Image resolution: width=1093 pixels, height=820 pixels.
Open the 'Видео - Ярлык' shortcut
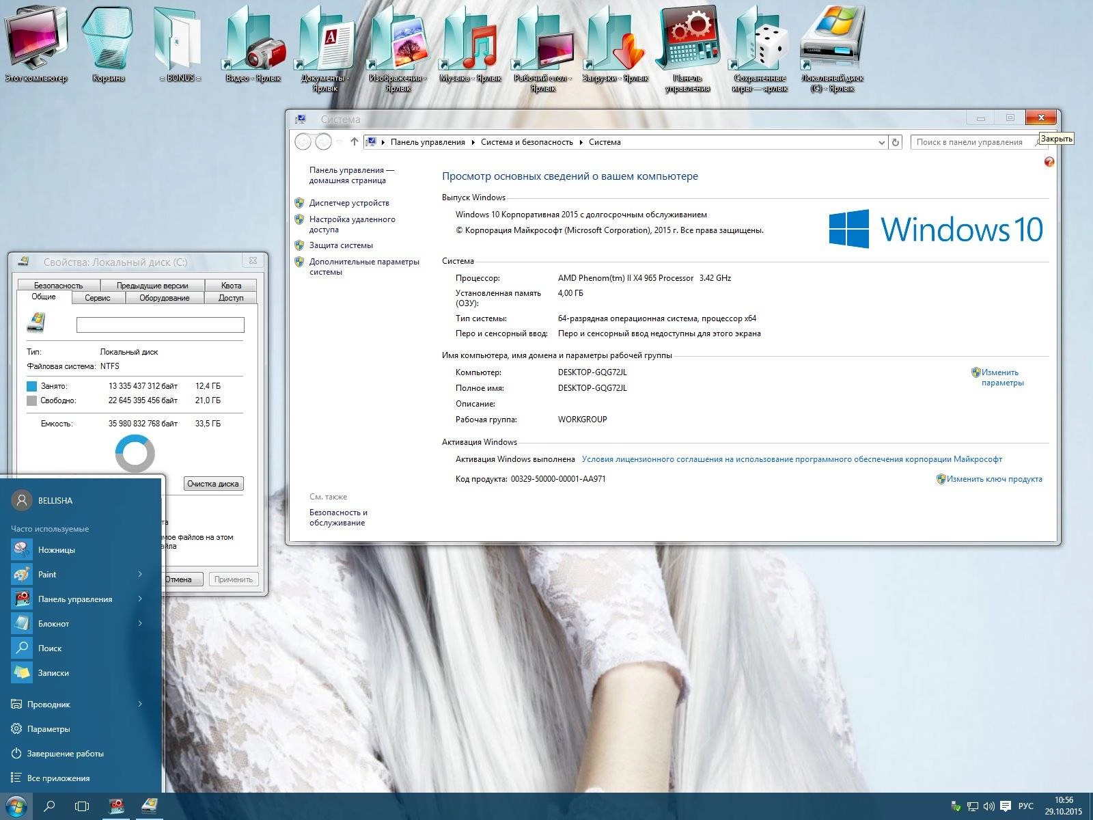tap(253, 44)
